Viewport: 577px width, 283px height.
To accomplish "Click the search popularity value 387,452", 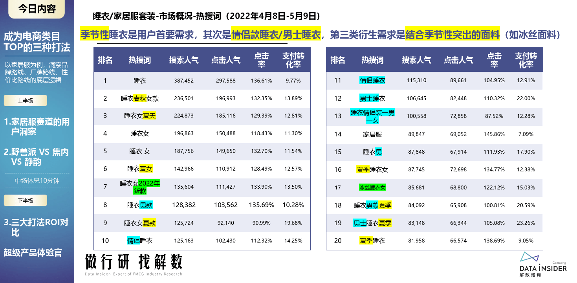I will (x=184, y=81).
